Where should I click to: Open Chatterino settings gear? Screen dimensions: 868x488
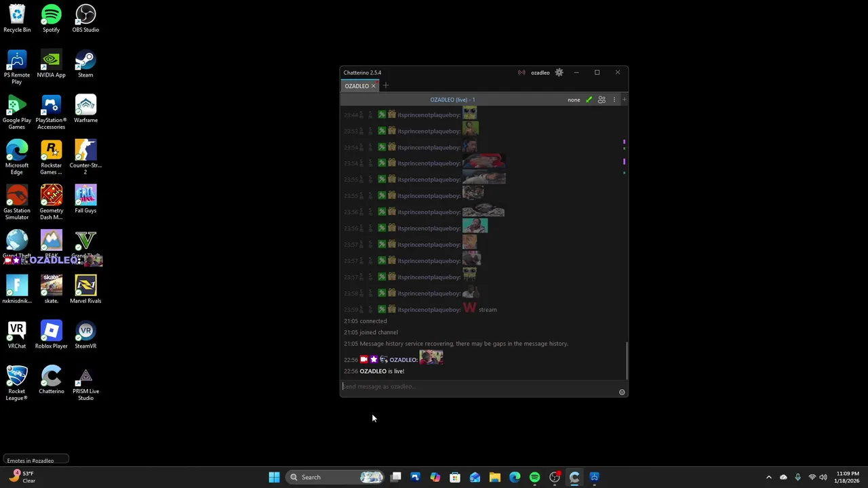pyautogui.click(x=559, y=73)
